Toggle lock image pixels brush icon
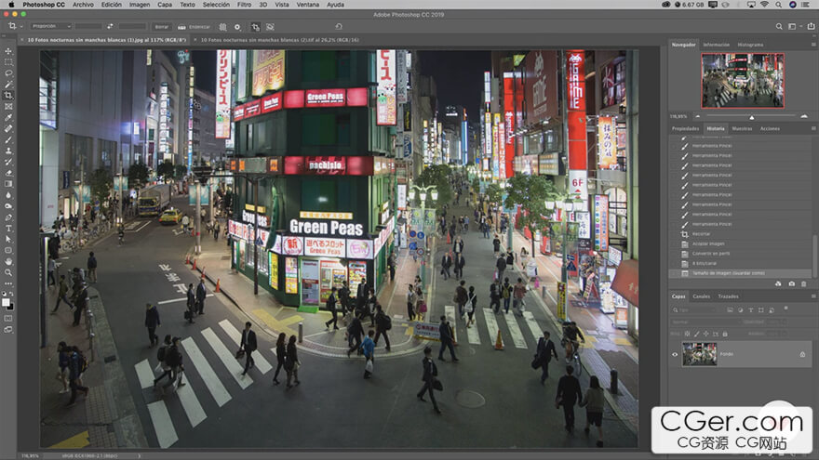The height and width of the screenshot is (460, 819). tap(697, 334)
